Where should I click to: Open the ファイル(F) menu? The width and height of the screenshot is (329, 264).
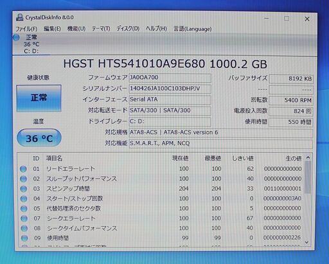26,29
